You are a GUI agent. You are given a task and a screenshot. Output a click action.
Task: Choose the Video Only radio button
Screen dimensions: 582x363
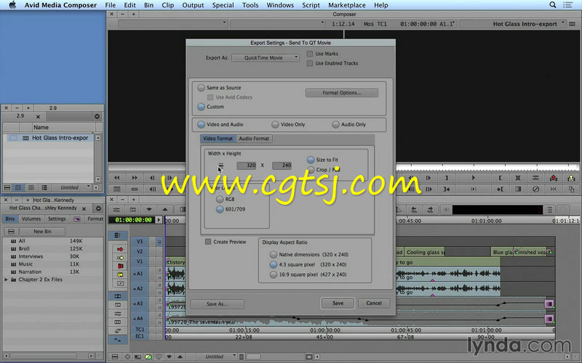pos(275,124)
